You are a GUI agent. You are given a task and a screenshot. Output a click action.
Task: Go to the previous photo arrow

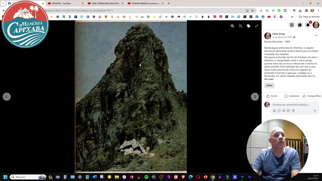pyautogui.click(x=7, y=97)
